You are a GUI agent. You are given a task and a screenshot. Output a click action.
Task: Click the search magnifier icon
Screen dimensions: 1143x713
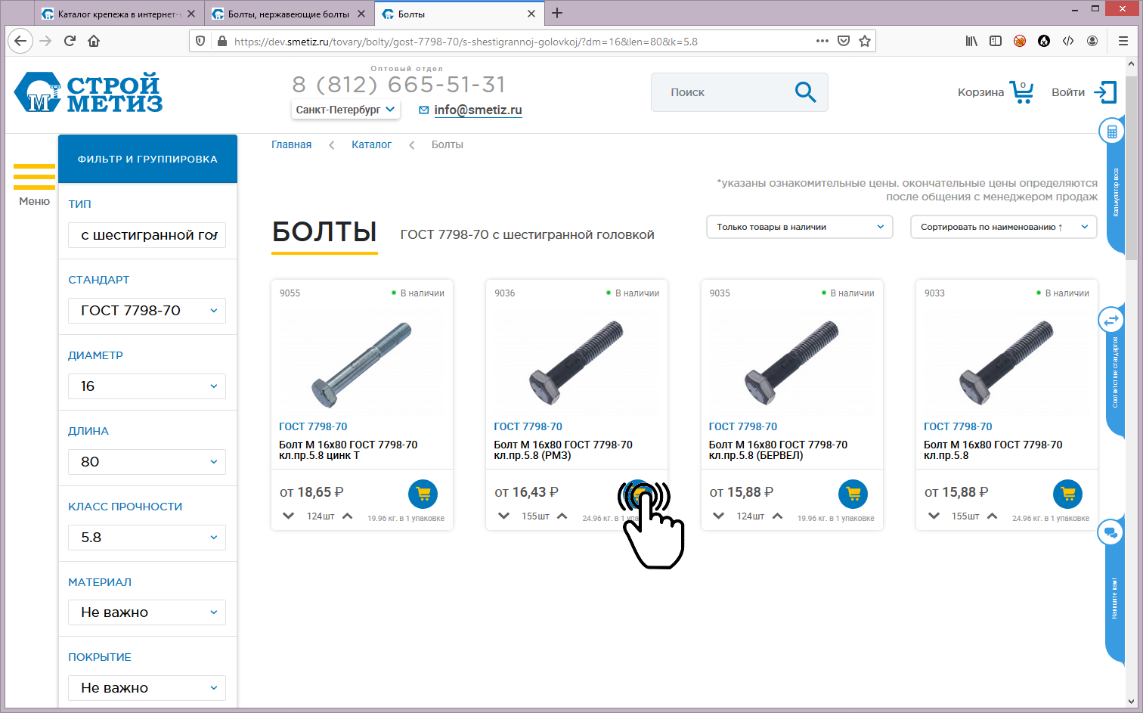tap(805, 92)
